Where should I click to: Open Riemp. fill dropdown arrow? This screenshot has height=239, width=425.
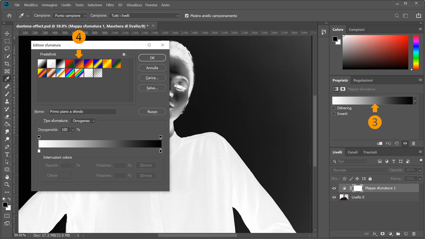(420, 179)
